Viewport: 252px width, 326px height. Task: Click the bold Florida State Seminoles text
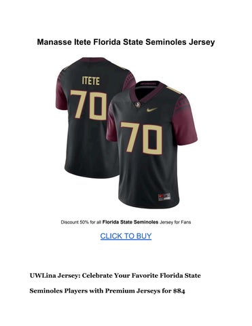coord(130,222)
